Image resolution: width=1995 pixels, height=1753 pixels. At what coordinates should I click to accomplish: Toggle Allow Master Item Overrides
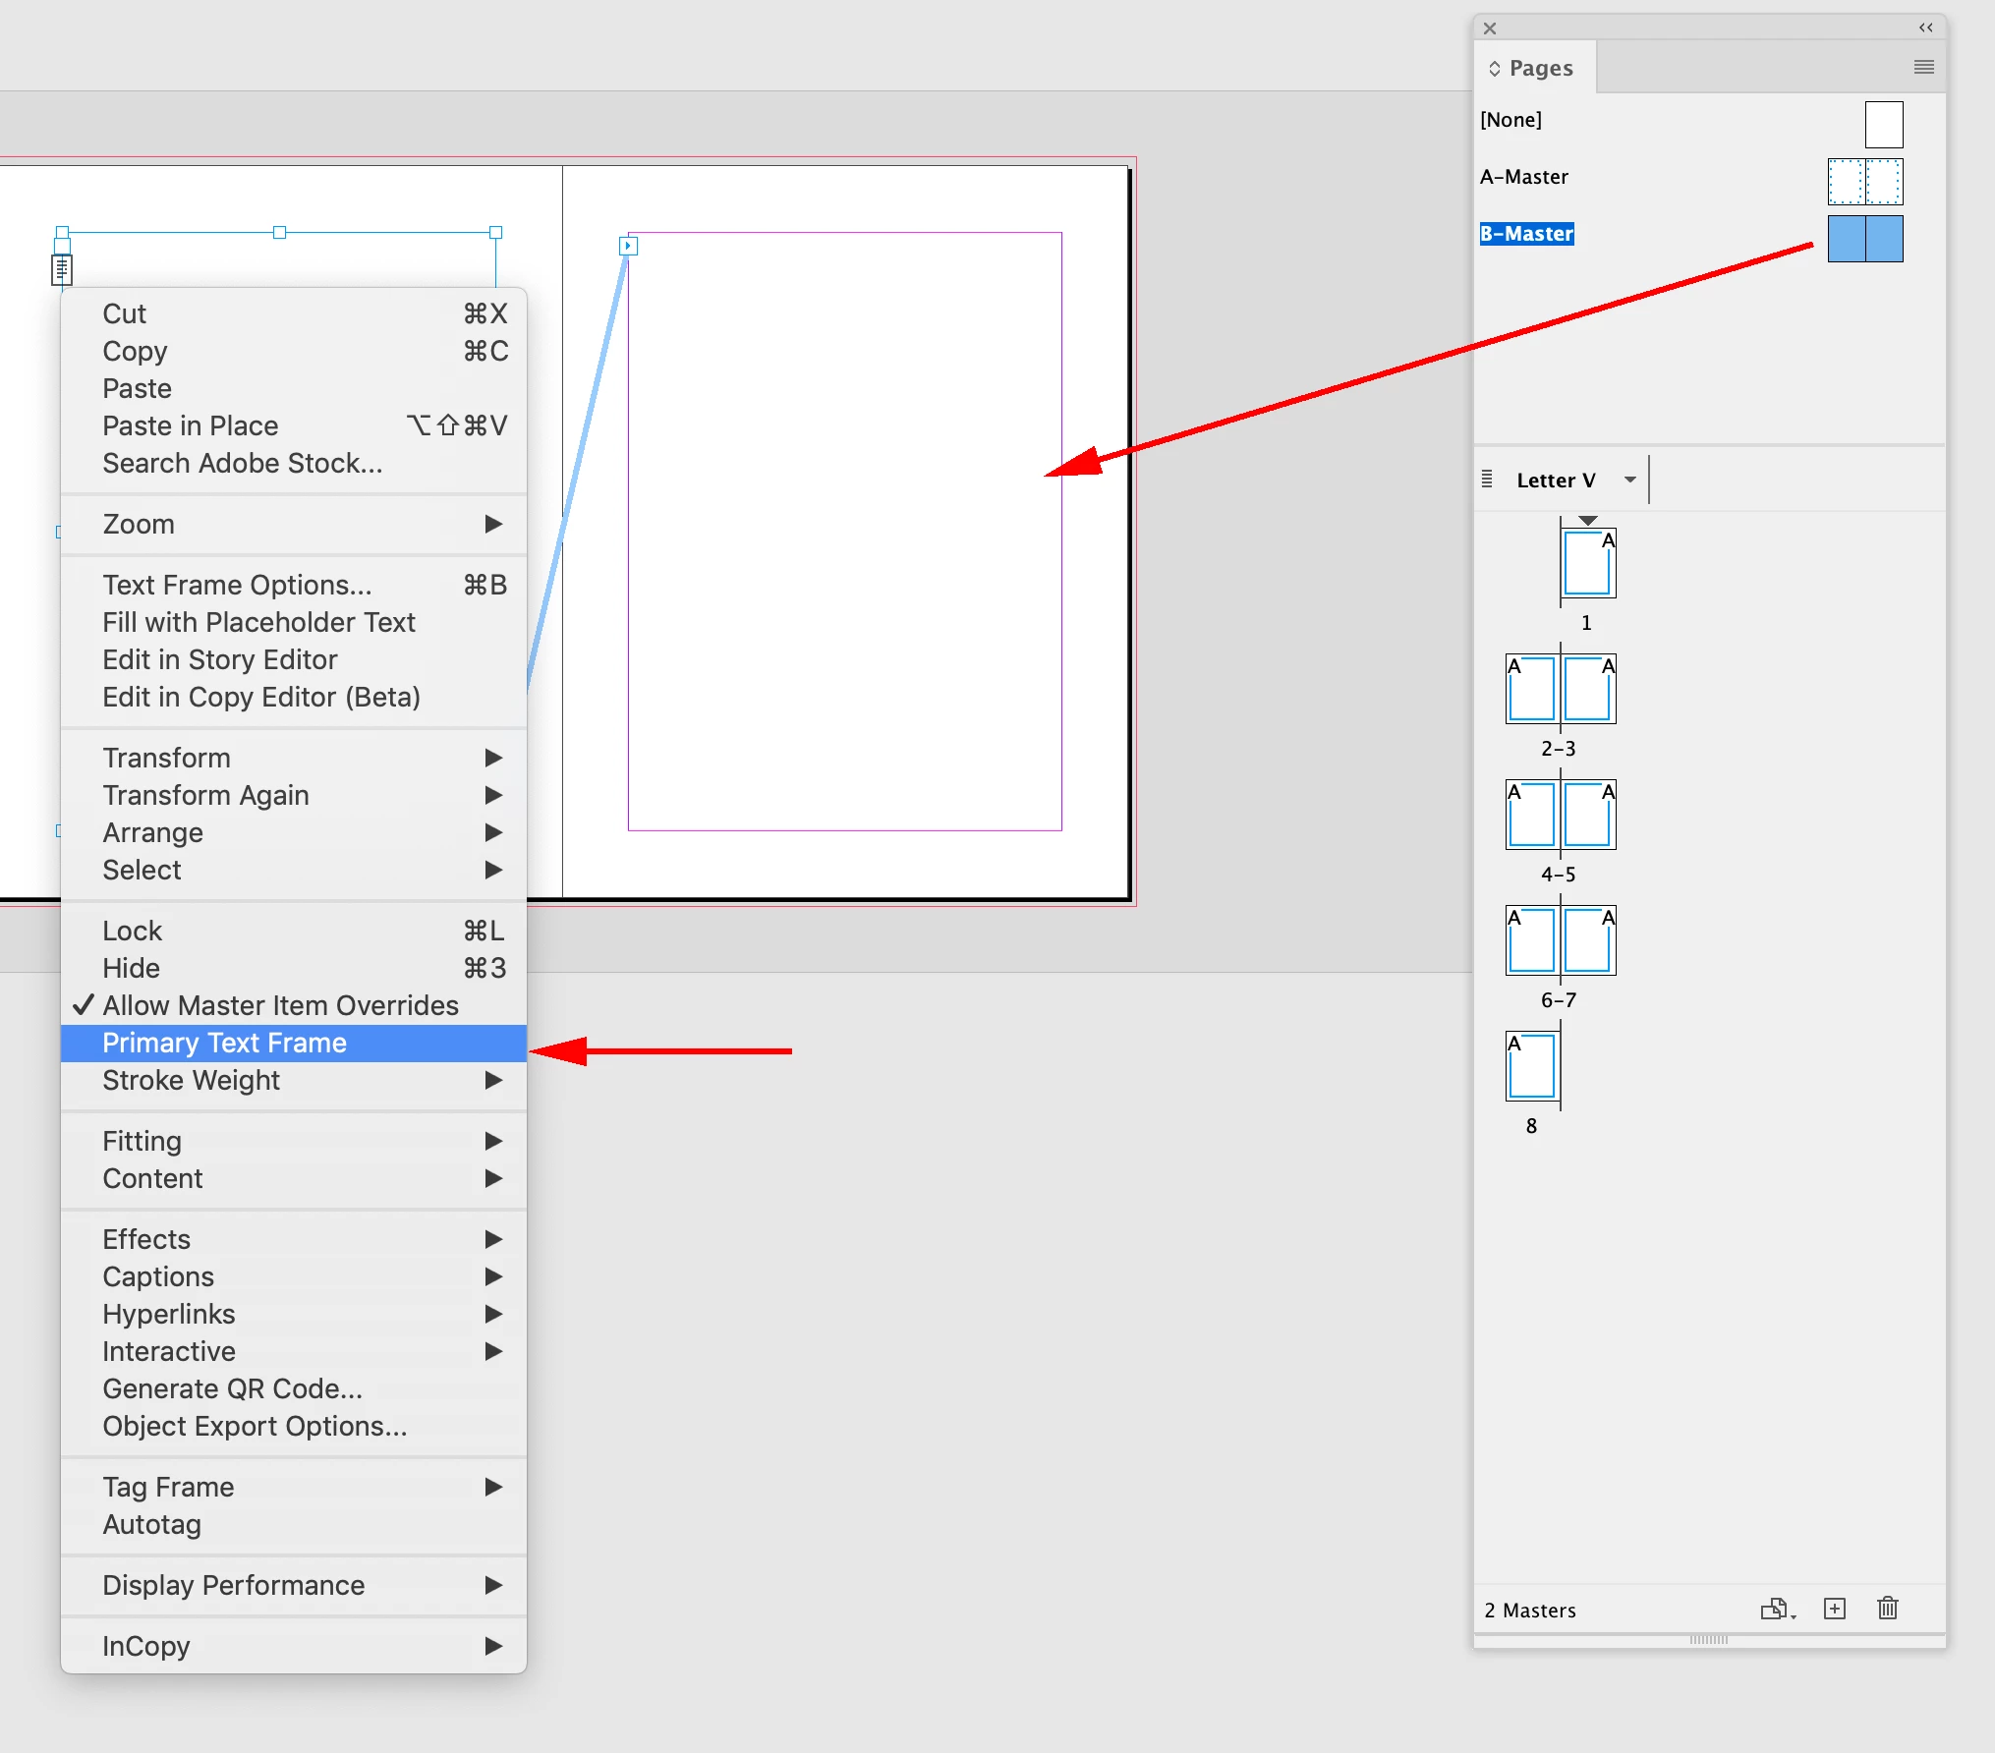pyautogui.click(x=280, y=1005)
